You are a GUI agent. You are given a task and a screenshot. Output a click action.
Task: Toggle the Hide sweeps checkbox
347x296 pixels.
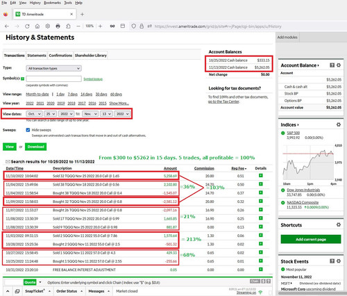(x=28, y=130)
